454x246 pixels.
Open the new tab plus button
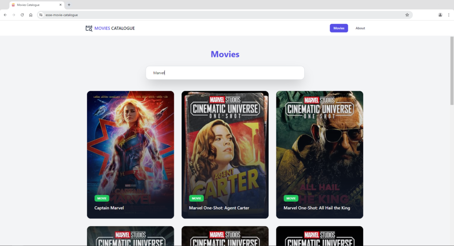(69, 5)
